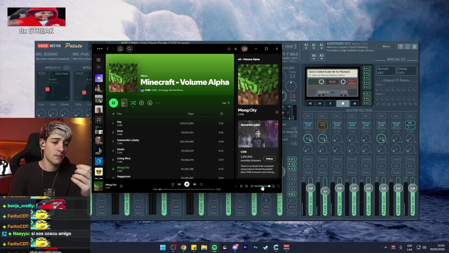Open Spotify user profile avatar
The image size is (449, 253).
(244, 49)
